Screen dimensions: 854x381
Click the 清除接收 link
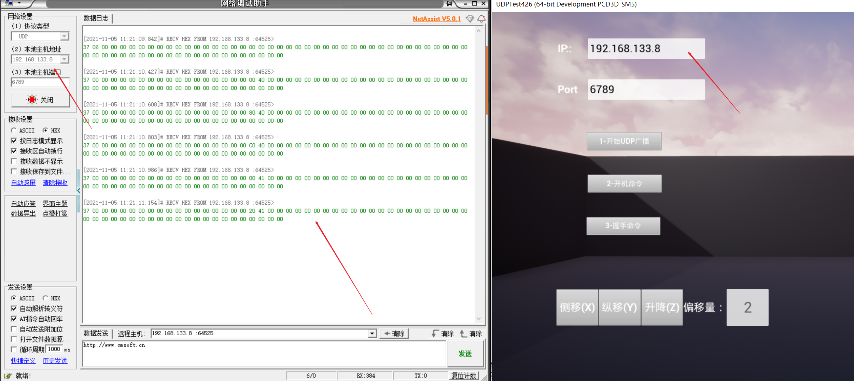pyautogui.click(x=55, y=183)
